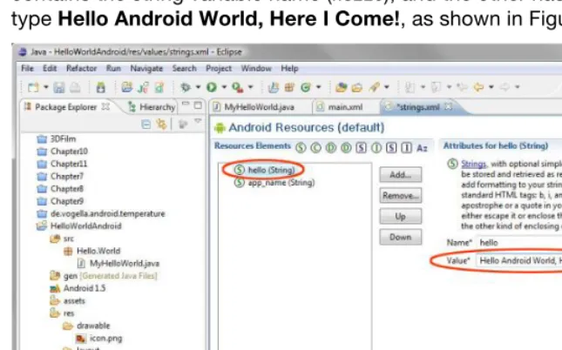Open the Search dropdown arrow
This screenshot has width=562, height=350.
pyautogui.click(x=386, y=87)
